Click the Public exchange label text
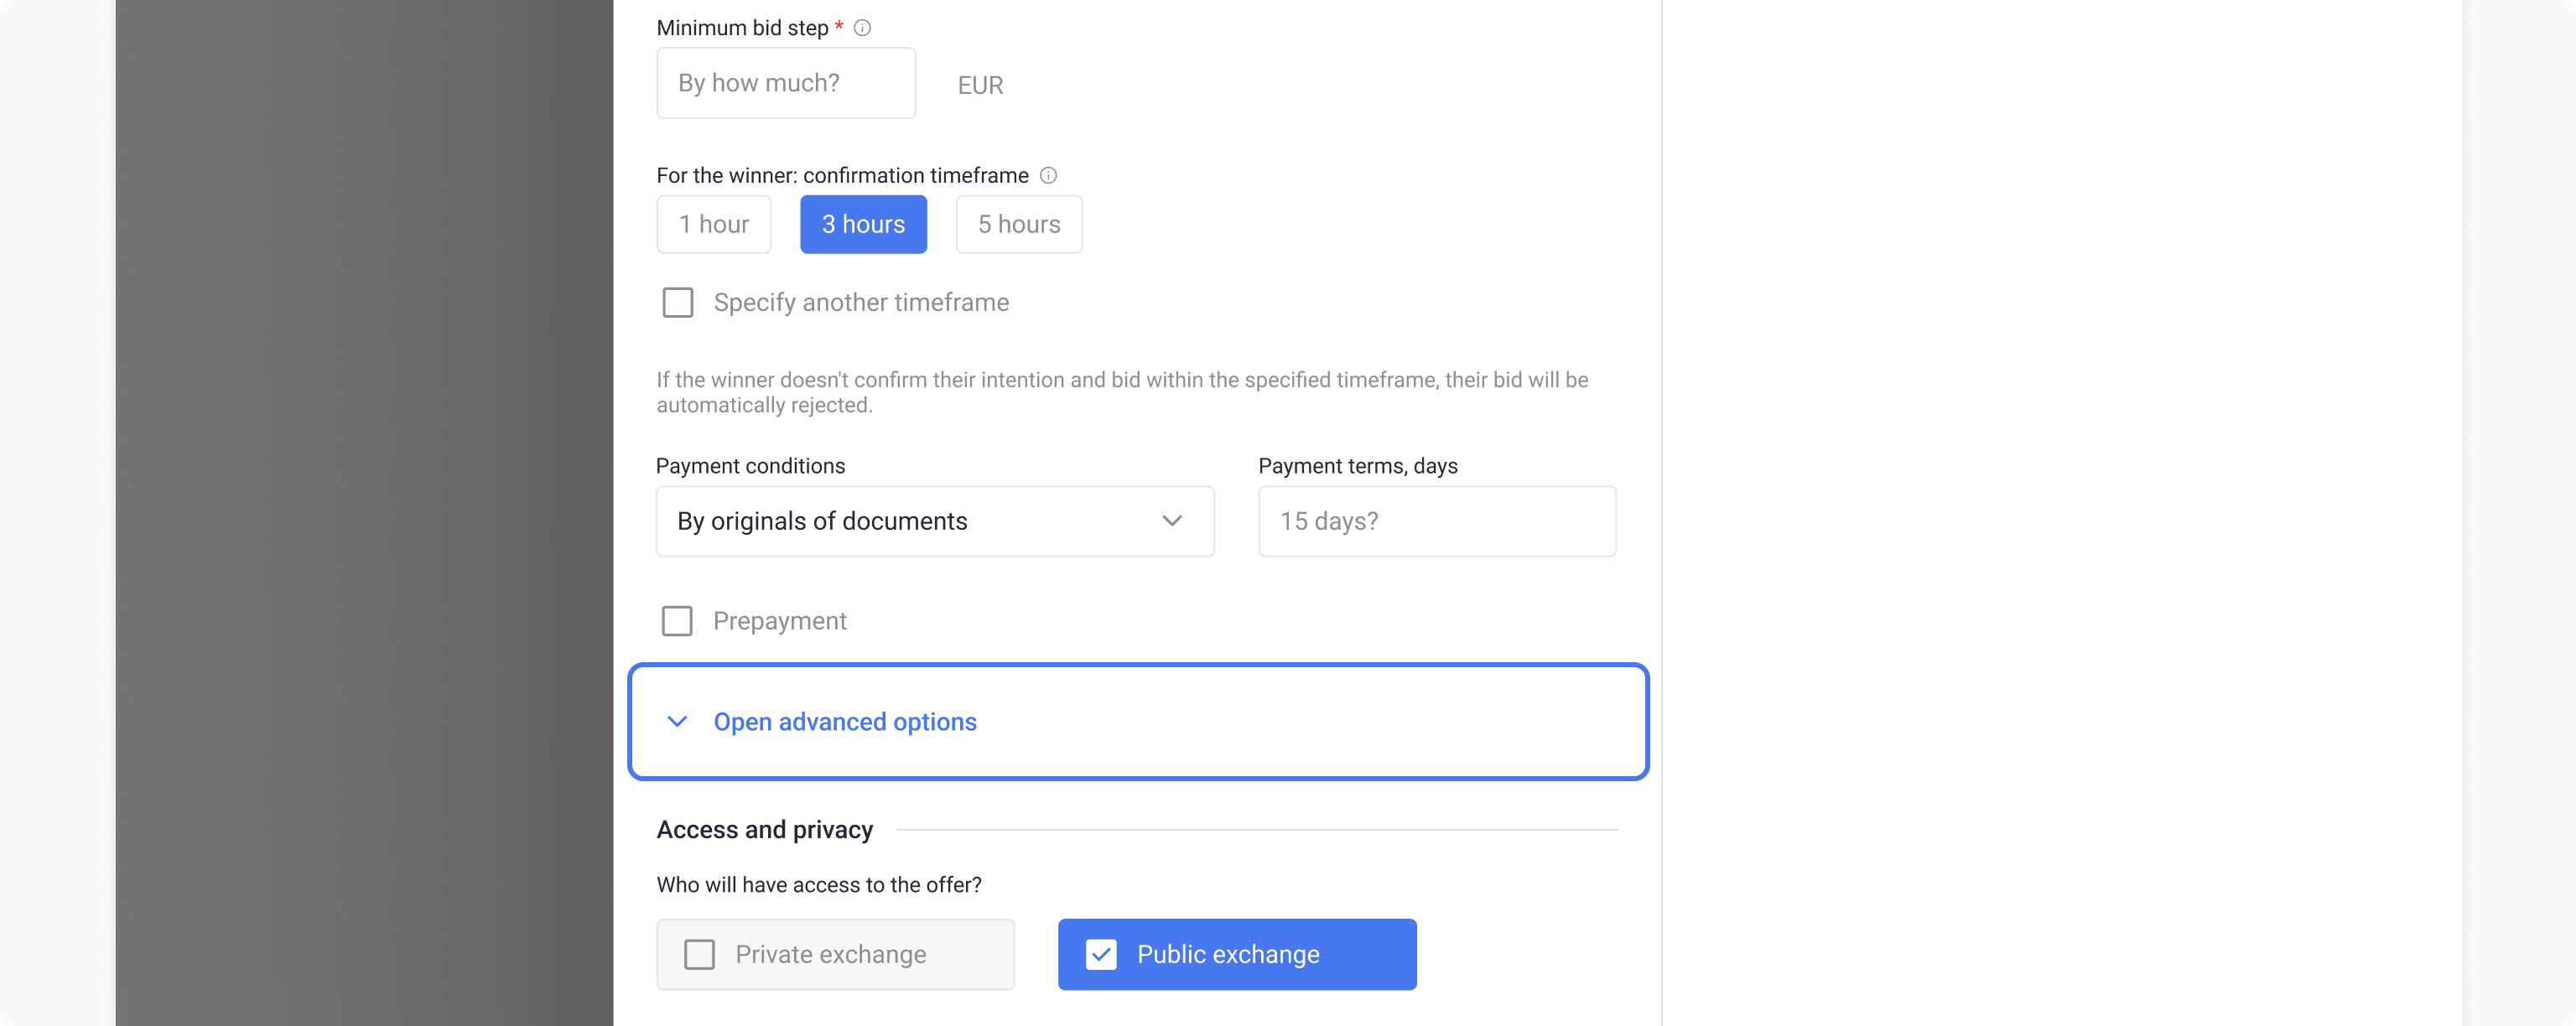This screenshot has width=2576, height=1026. tap(1228, 955)
